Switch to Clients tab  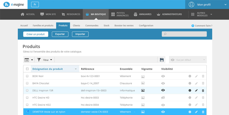[76, 26]
